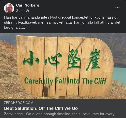This screenshot has height=118, width=126.
Task: Open the 'Debt Saturation: Off The Cliff We Go' headline
Action: (x=41, y=108)
